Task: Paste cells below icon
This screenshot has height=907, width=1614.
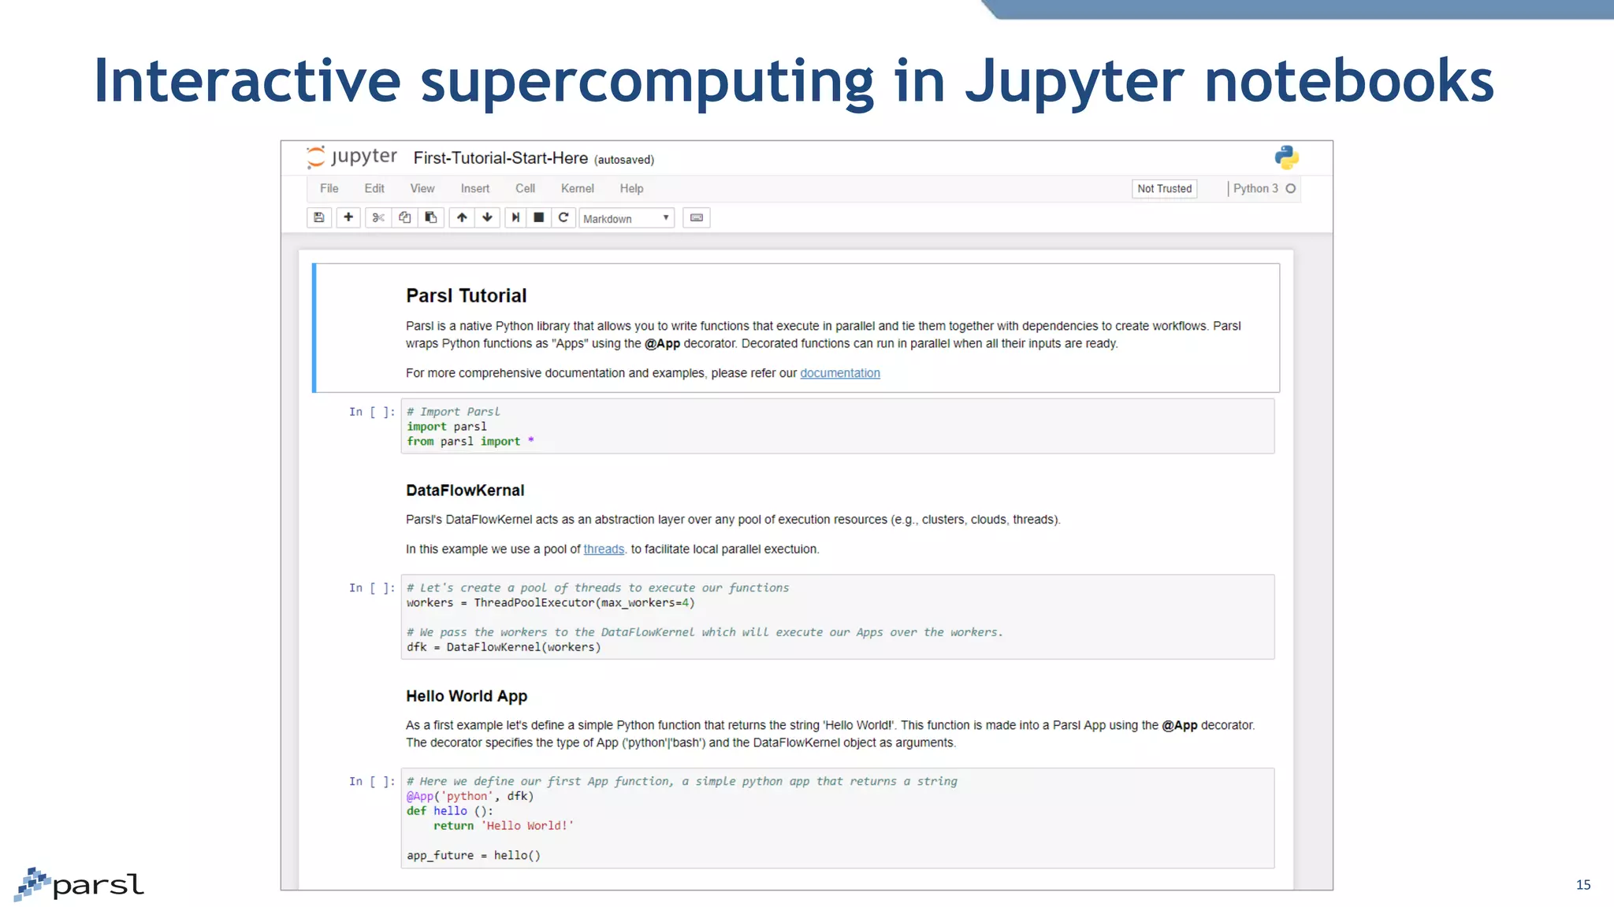Action: click(431, 218)
